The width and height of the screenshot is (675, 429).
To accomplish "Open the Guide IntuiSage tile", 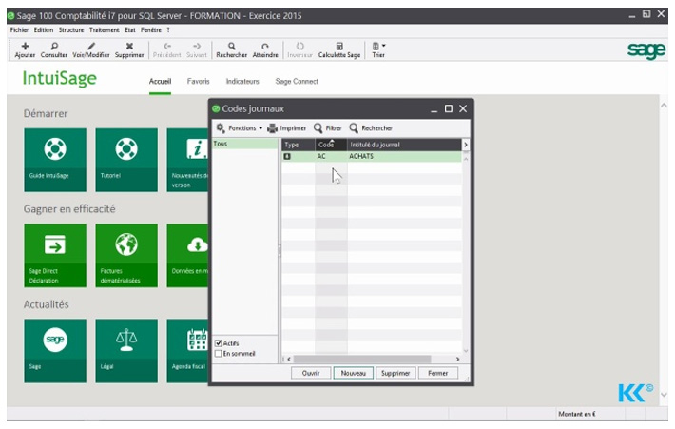I will coord(54,160).
